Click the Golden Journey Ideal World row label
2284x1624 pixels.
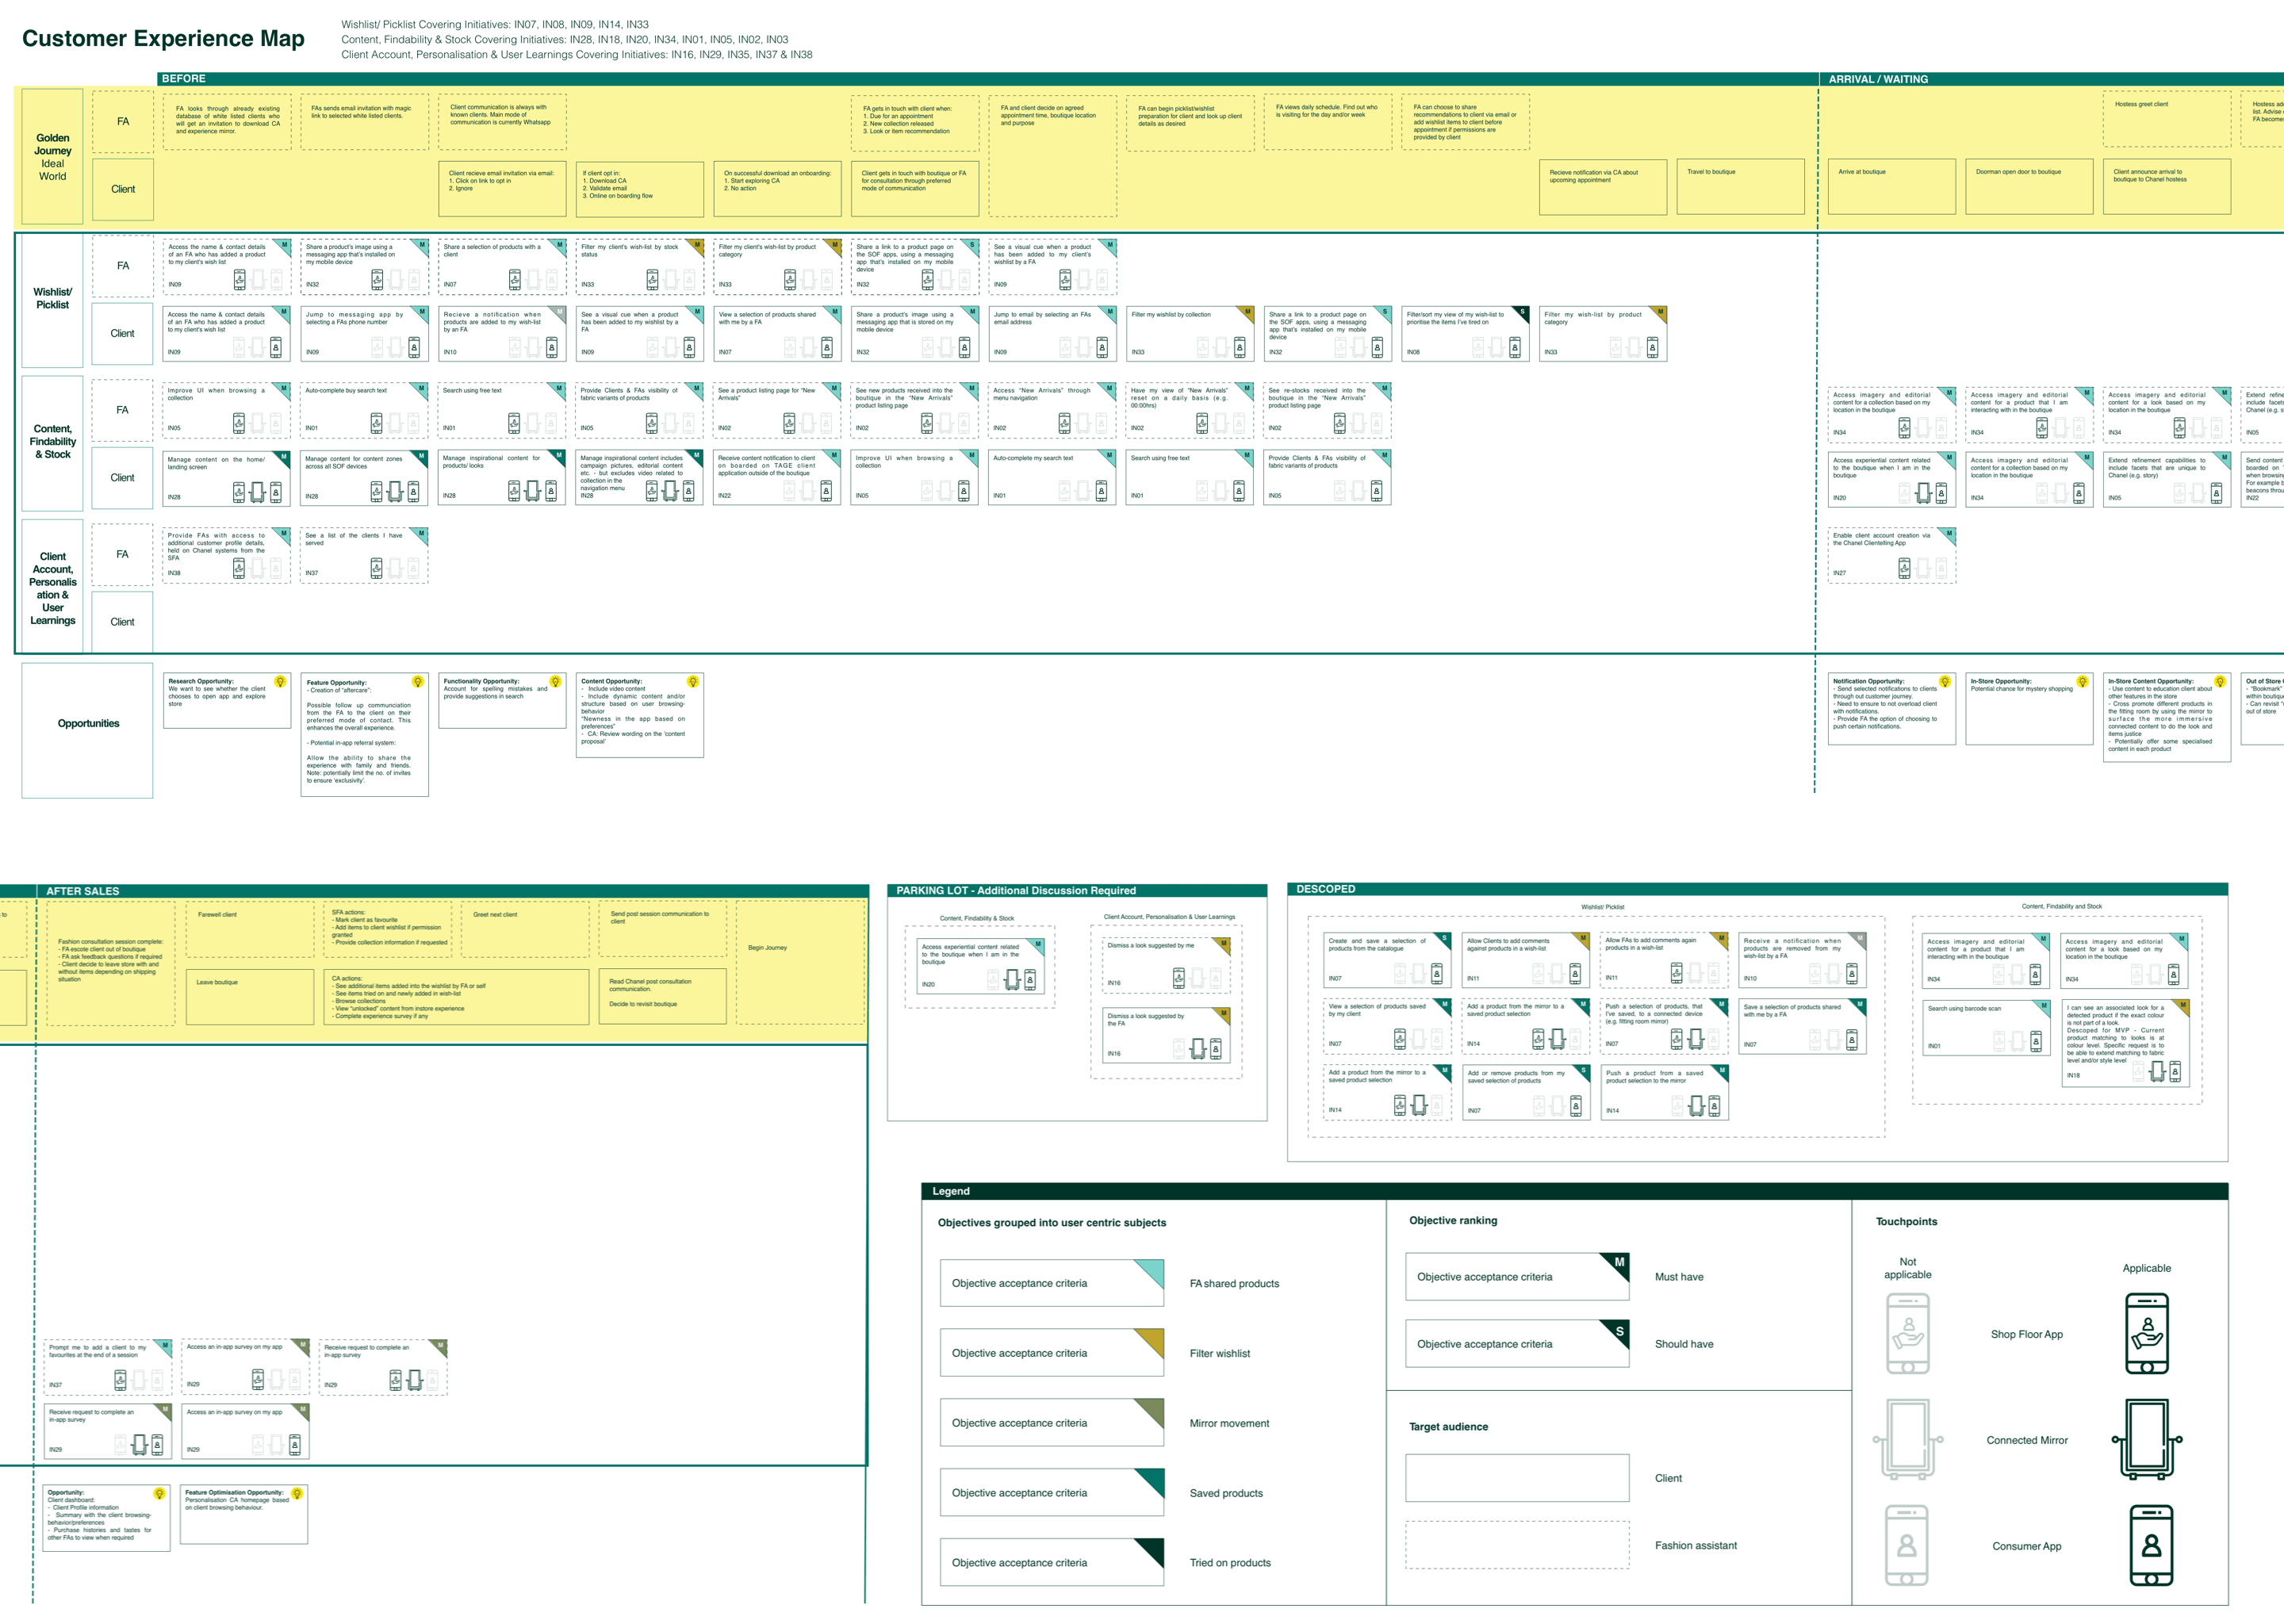[52, 157]
